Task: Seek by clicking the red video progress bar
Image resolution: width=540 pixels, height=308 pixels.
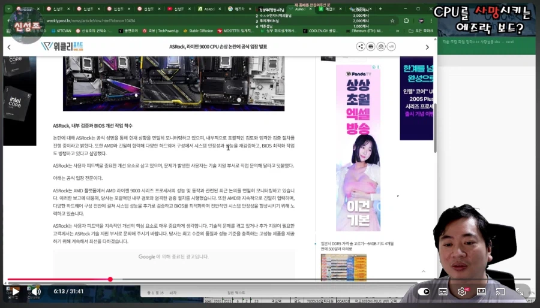Action: click(x=59, y=279)
